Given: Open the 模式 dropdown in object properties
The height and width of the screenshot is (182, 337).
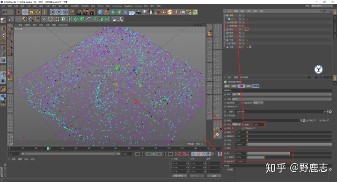Looking at the screenshot, I should tap(282, 94).
